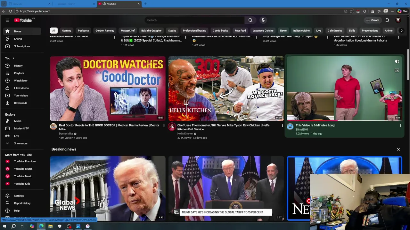410x230 pixels.
Task: Open the Windows Start menu
Action: [x=4, y=226]
